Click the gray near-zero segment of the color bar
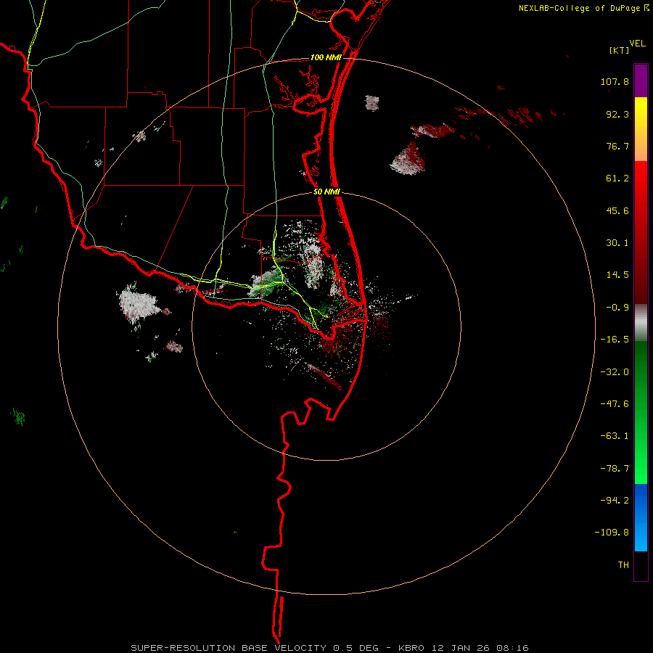The height and width of the screenshot is (653, 653). coord(641,322)
